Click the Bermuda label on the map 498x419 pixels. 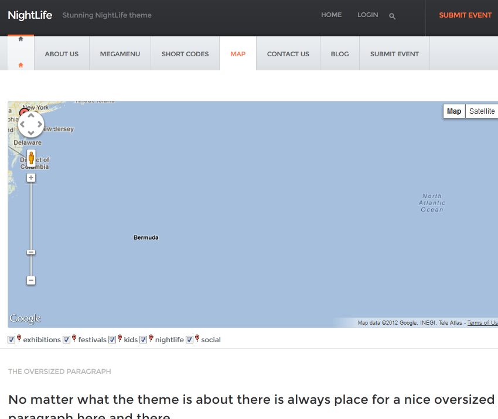(x=146, y=237)
